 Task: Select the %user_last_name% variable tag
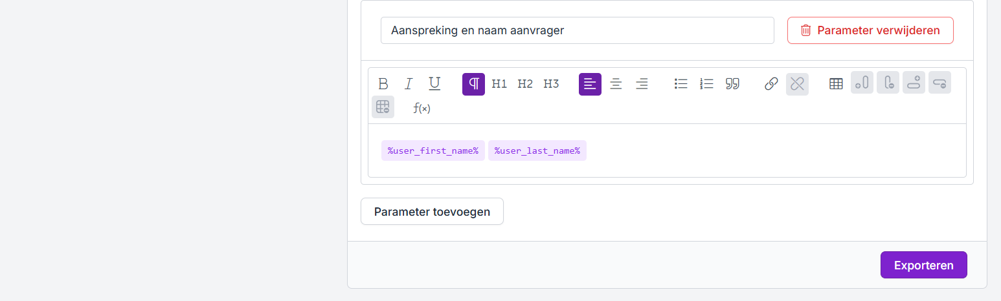pos(537,150)
